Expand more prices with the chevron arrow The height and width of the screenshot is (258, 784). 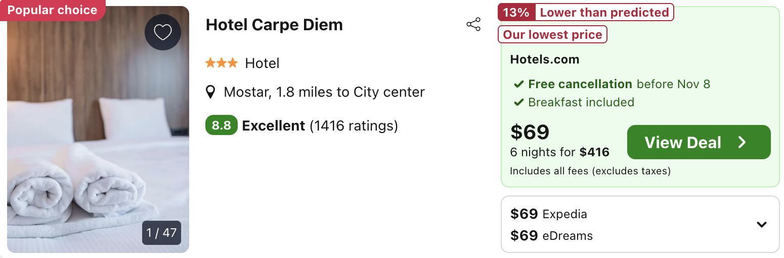761,224
